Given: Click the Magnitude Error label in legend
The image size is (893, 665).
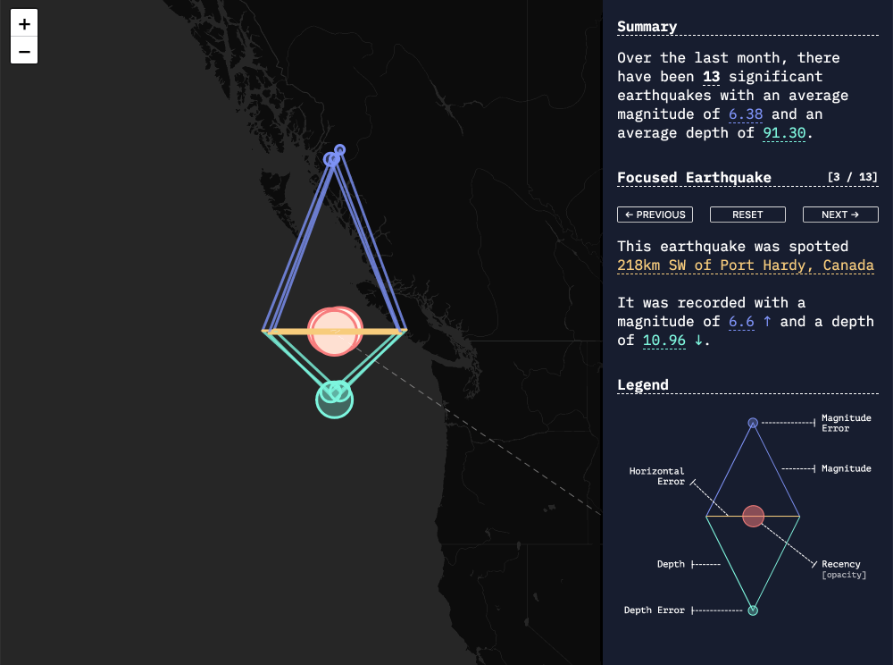Looking at the screenshot, I should click(x=847, y=423).
